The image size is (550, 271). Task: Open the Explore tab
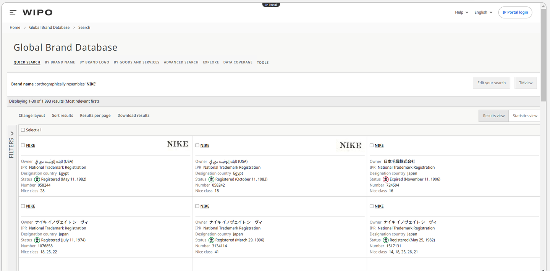click(211, 62)
